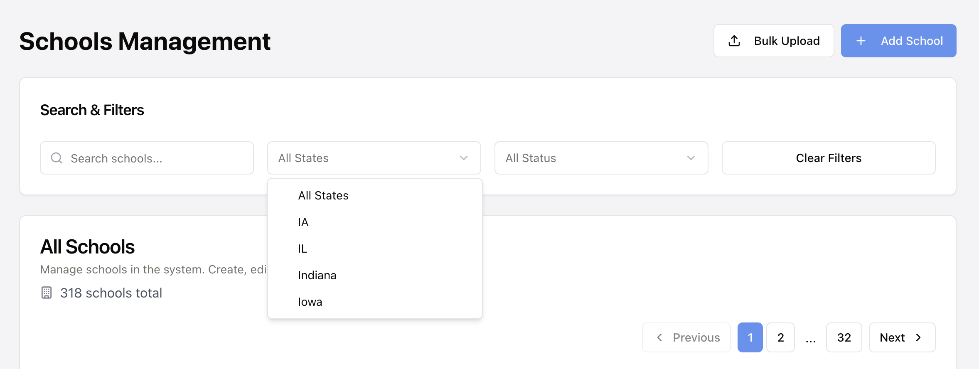Jump to page 32

click(844, 337)
